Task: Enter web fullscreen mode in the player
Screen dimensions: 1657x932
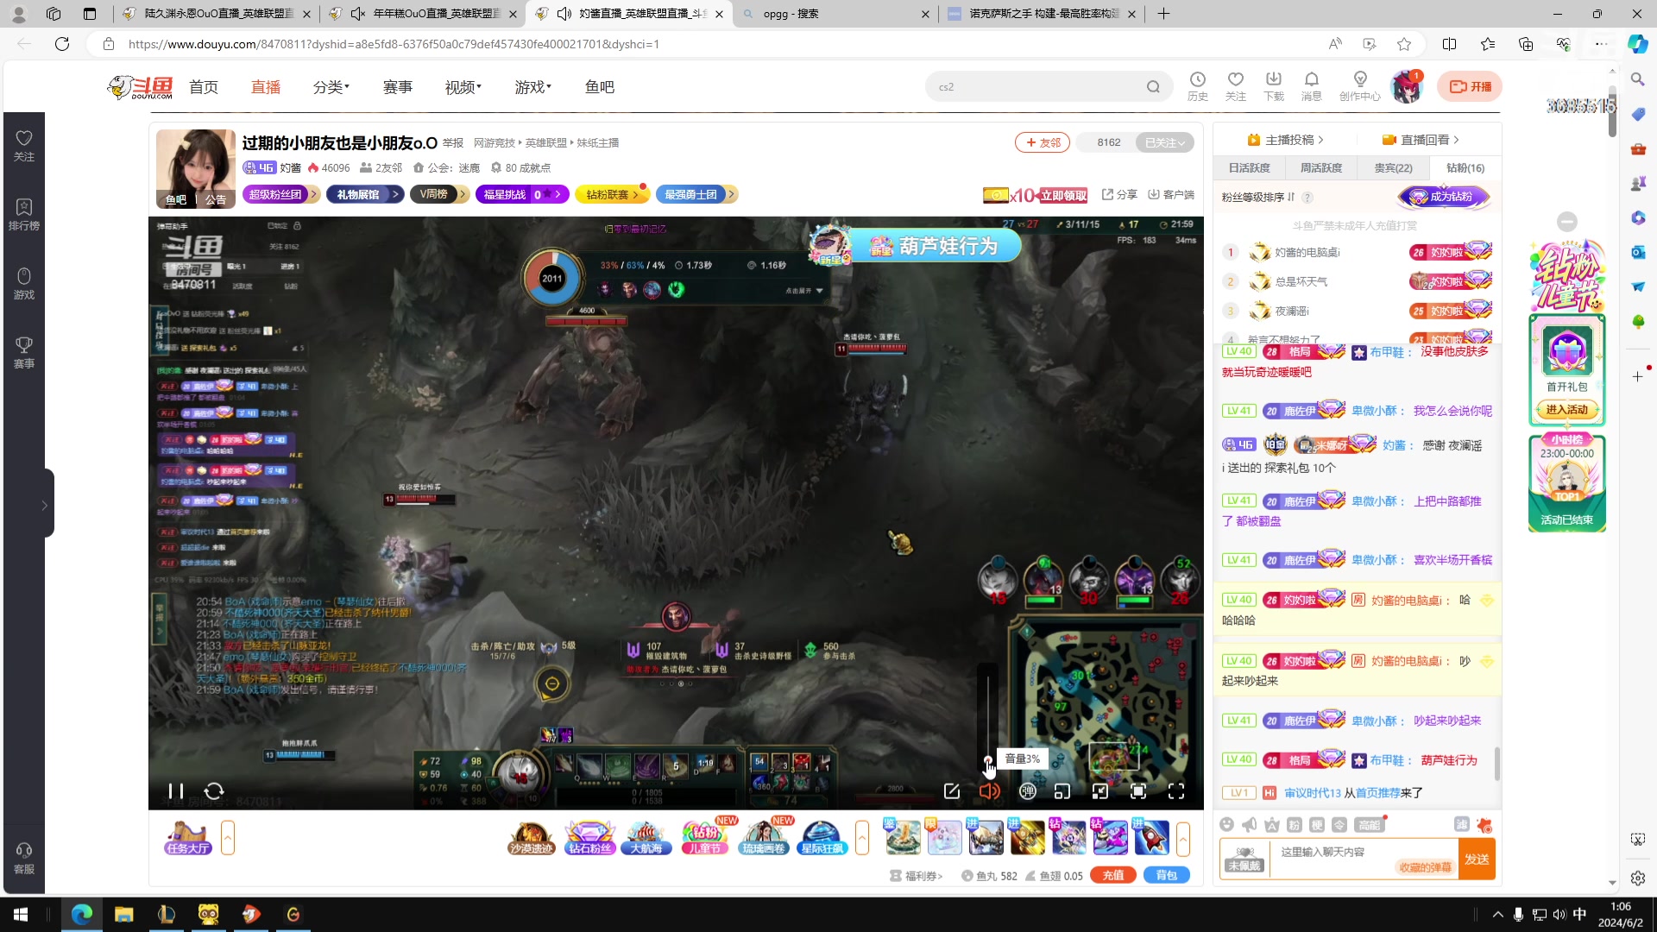Action: (x=1138, y=790)
